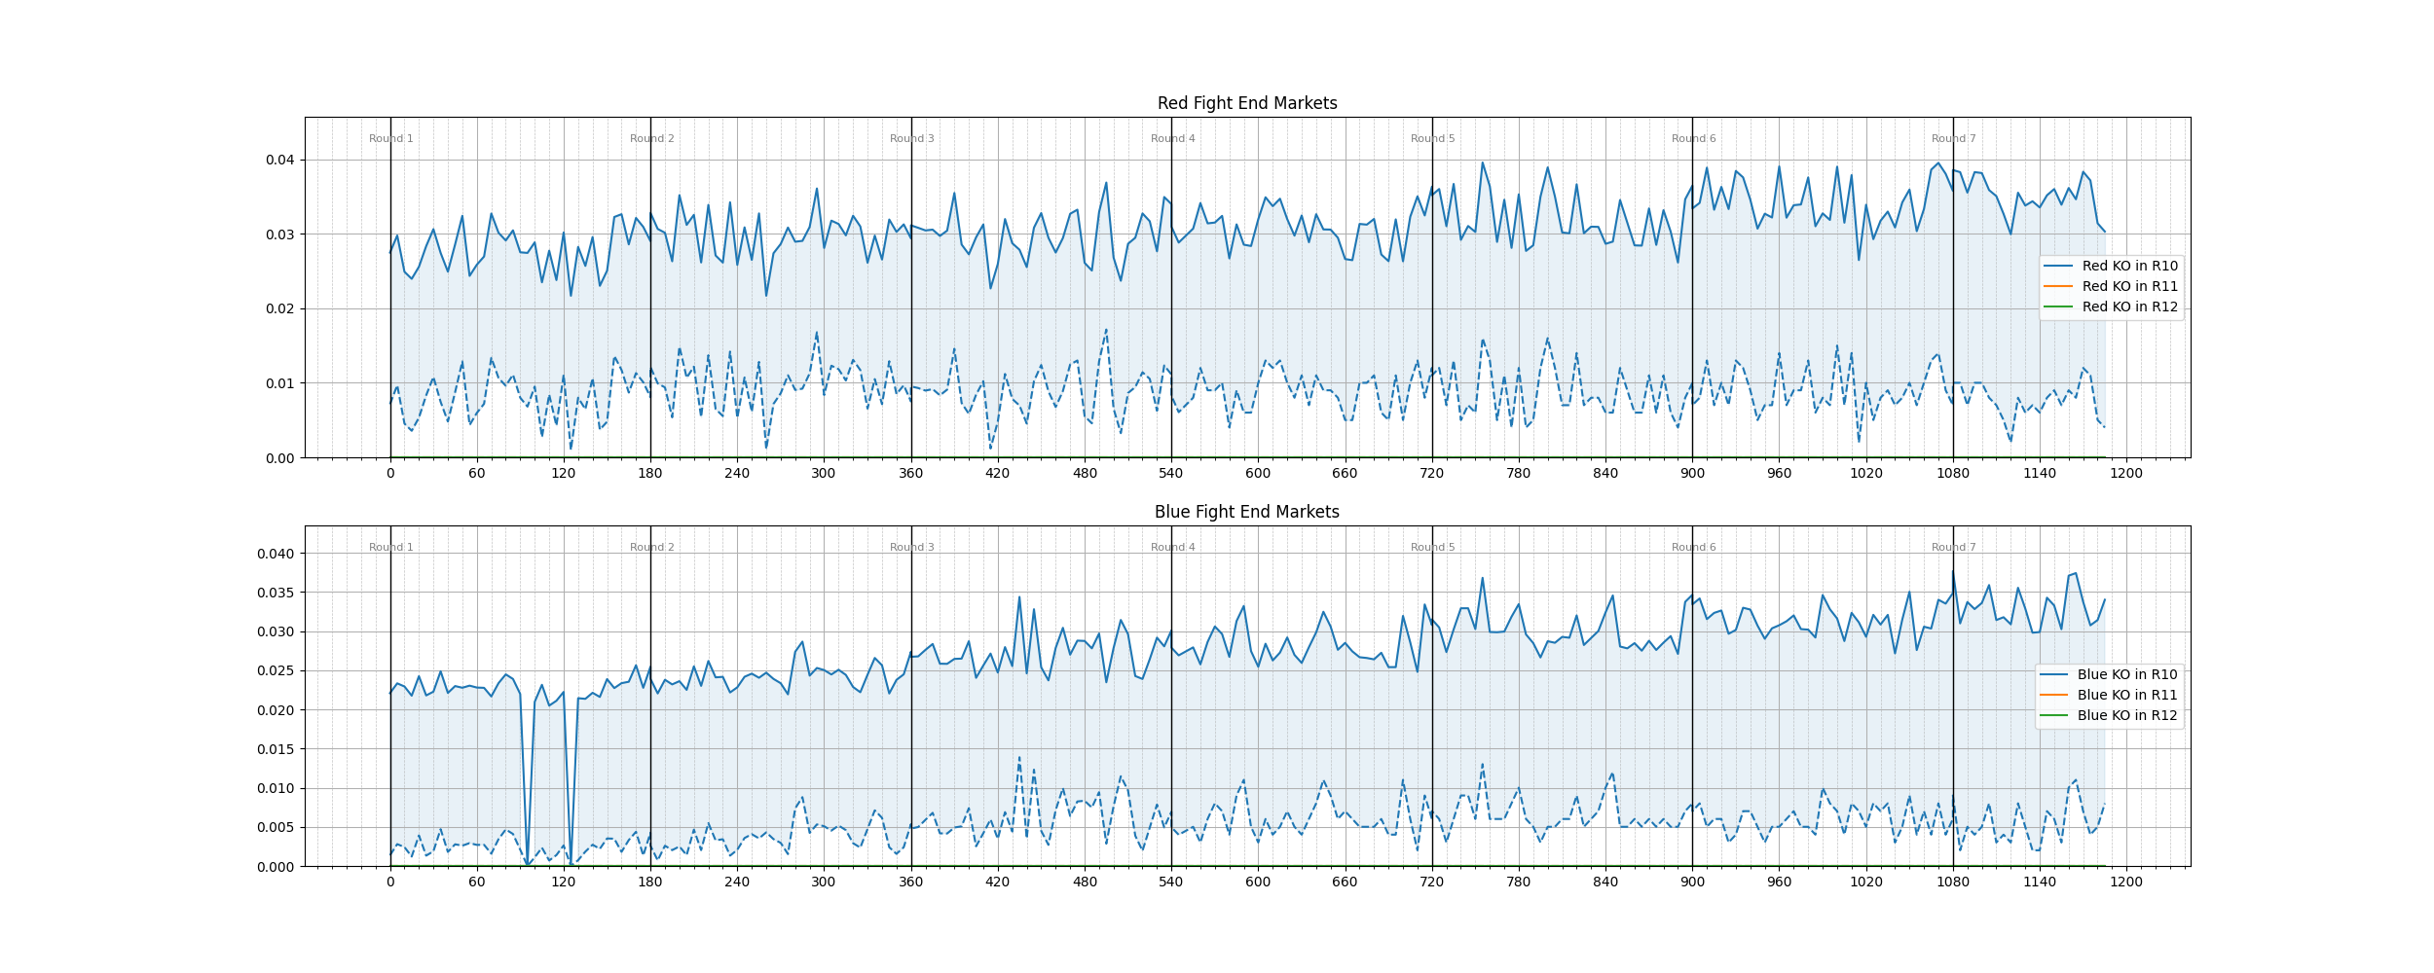
Task: Click the 1200 x-axis tick under the Red chart
Action: tap(2126, 474)
